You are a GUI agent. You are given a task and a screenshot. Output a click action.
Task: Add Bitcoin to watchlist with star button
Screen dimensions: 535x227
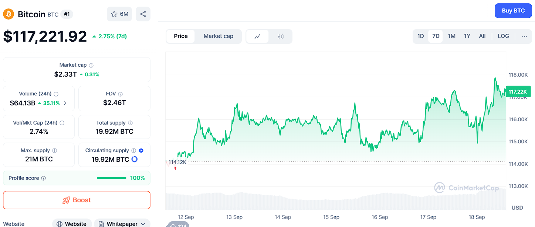pos(119,14)
